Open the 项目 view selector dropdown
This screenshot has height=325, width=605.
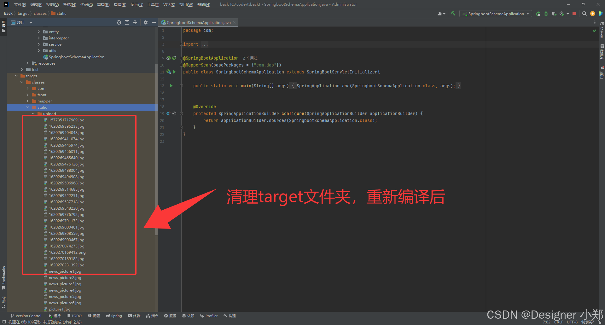click(22, 22)
